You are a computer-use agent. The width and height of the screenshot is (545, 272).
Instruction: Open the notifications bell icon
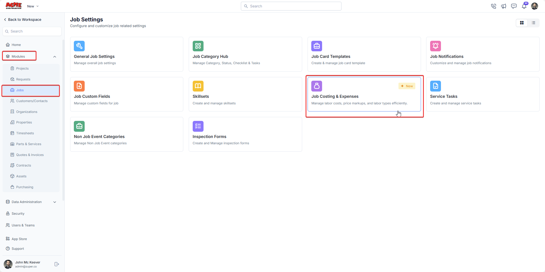pyautogui.click(x=524, y=6)
